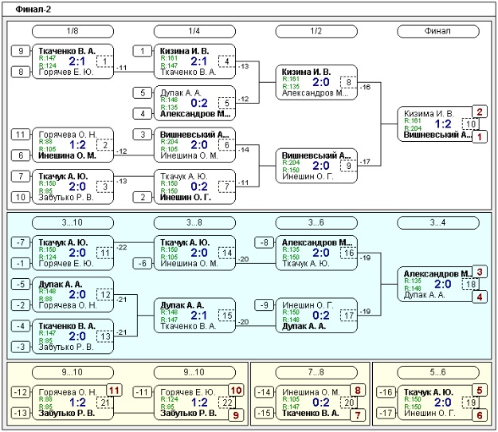498x432 pixels.
Task: Click dashed match number box 14
Action: (226, 253)
